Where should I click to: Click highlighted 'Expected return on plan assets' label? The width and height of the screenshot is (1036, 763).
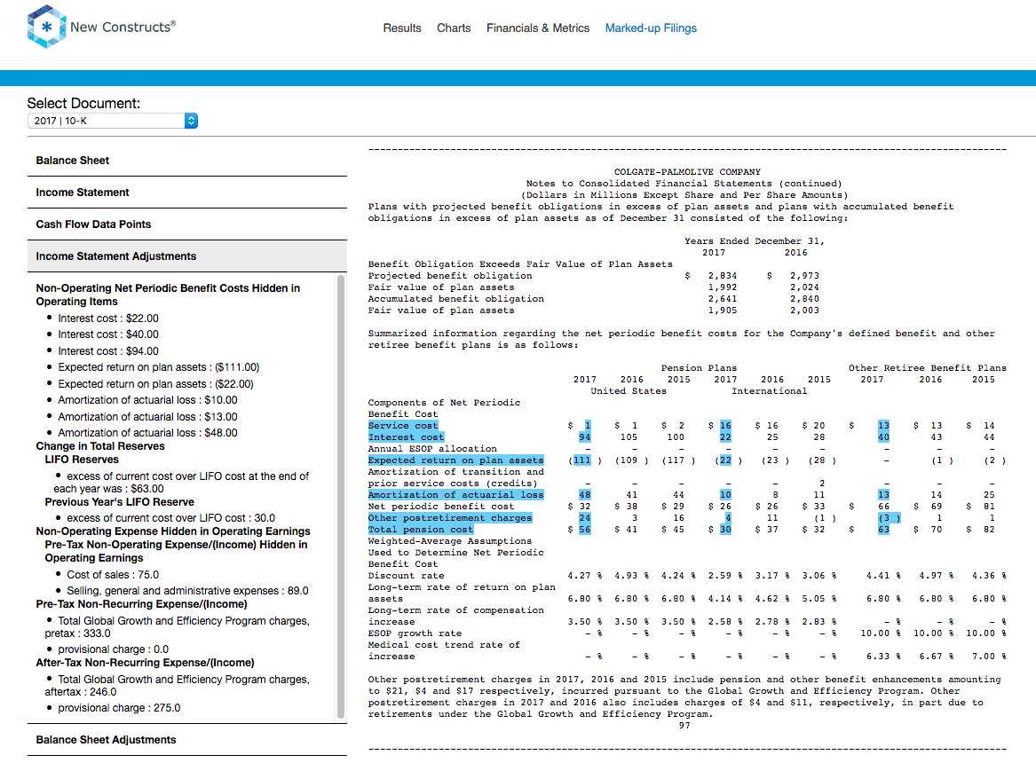[x=456, y=460]
